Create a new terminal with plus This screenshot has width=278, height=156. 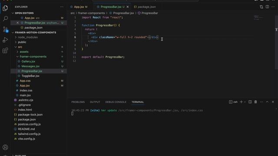pyautogui.click(x=241, y=102)
